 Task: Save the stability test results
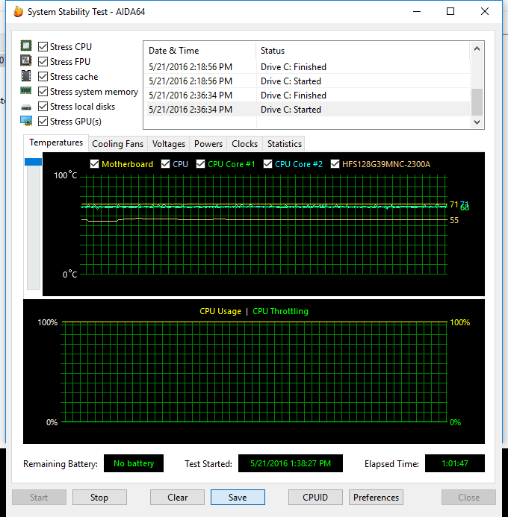[238, 497]
